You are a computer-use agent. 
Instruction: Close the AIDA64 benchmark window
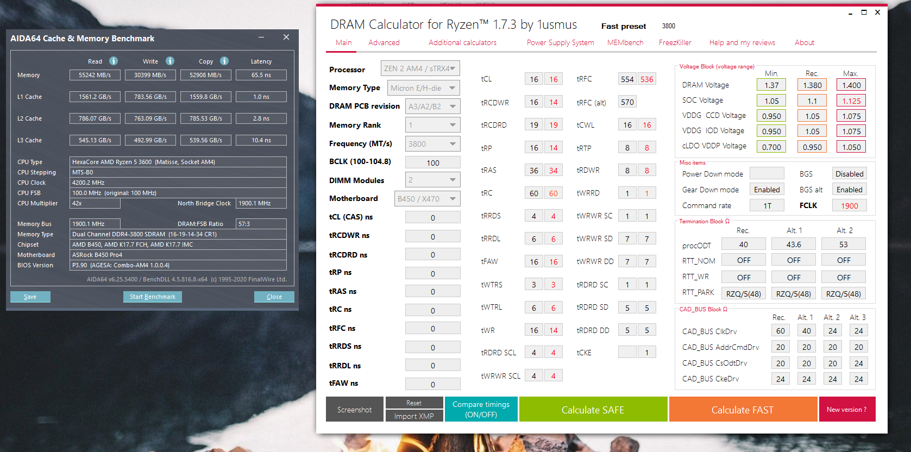click(x=286, y=37)
